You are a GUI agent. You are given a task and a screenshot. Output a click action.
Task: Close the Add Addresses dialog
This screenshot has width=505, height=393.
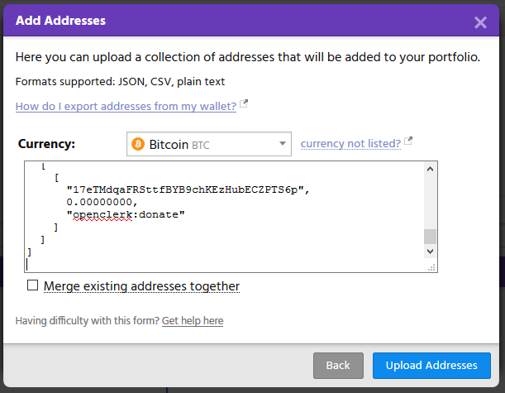[x=480, y=22]
